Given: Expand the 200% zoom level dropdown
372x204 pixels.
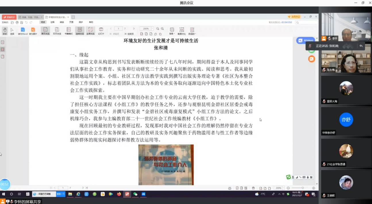Looking at the screenshot, I should (152, 29).
